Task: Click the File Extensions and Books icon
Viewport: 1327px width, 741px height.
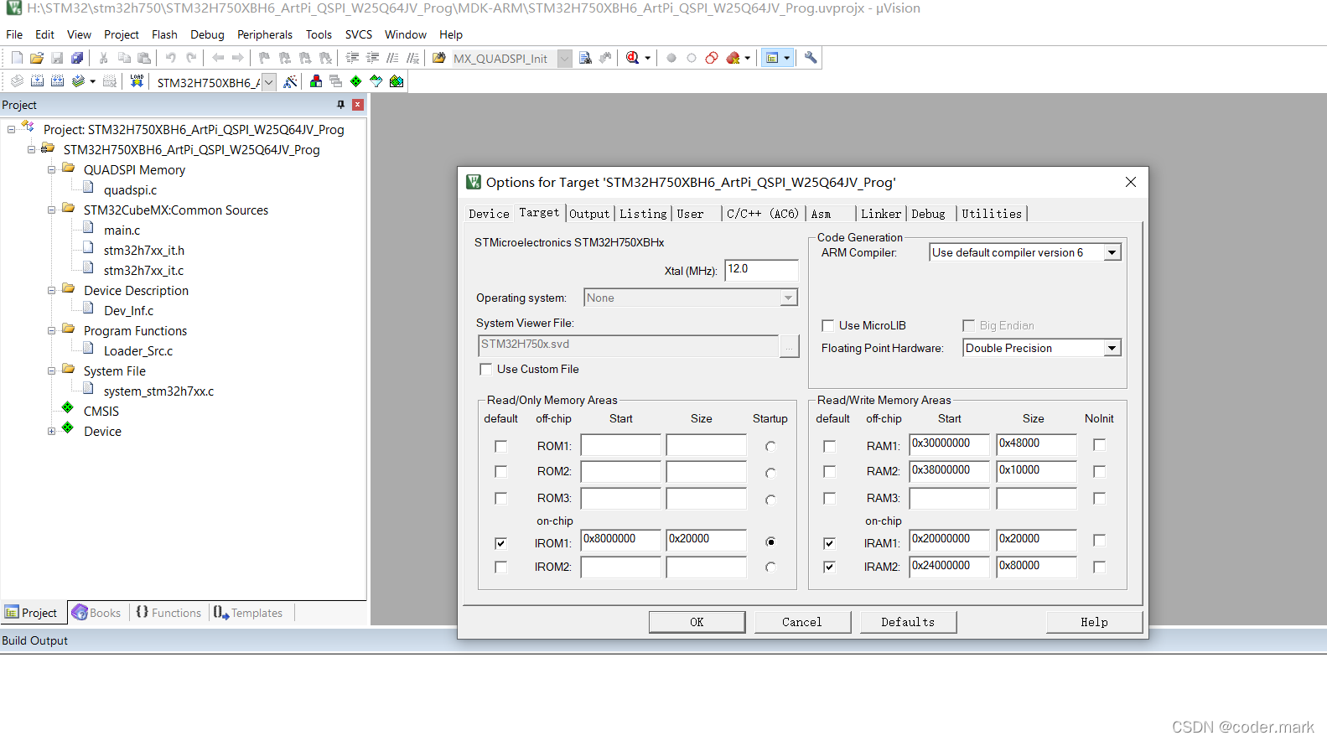Action: click(316, 81)
